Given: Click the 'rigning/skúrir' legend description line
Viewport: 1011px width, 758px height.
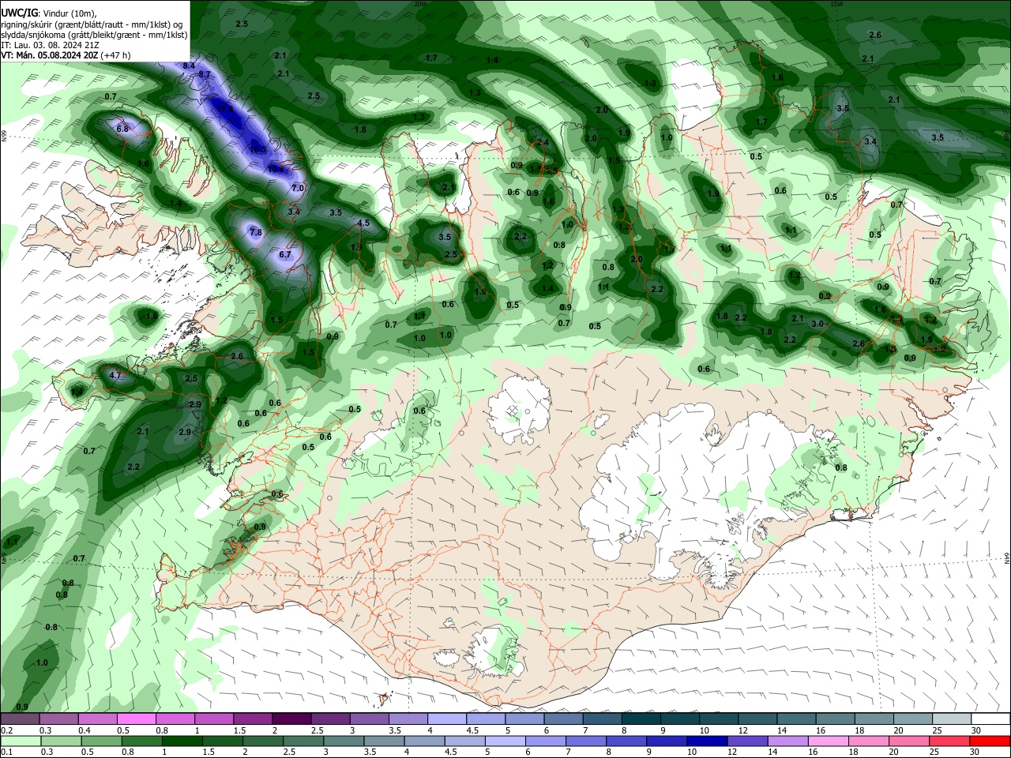Looking at the screenshot, I should [x=91, y=24].
